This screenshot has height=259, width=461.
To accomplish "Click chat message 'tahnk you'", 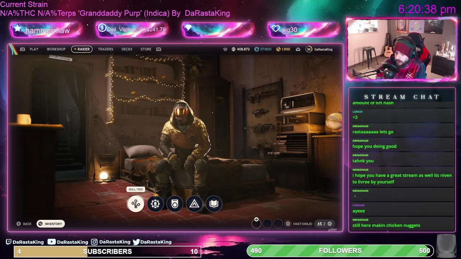I will click(363, 161).
